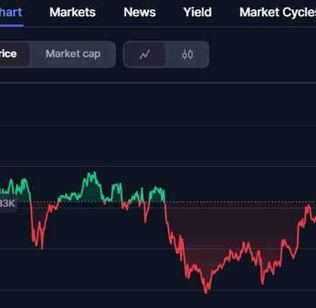Screen dimensions: 316x308
Task: Select the Market cap toggle option
Action: pos(72,54)
